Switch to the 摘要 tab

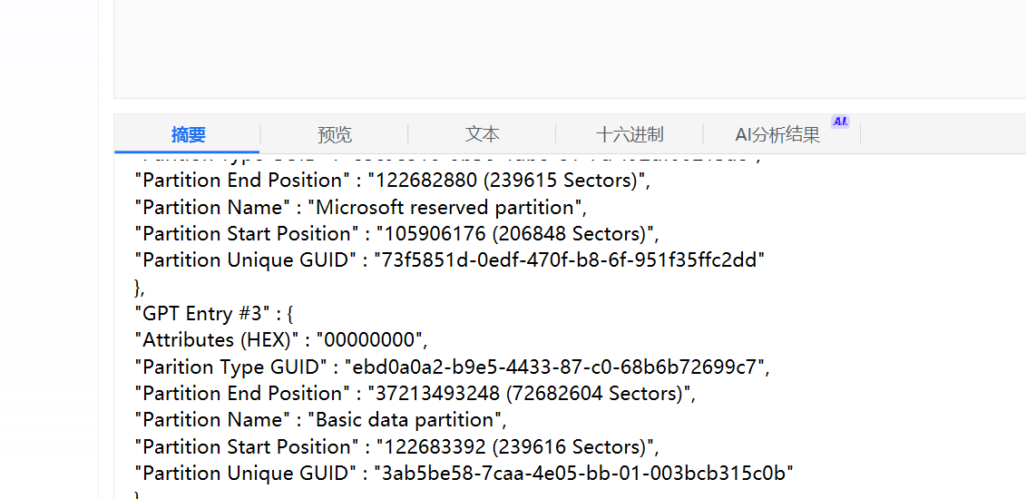point(189,134)
